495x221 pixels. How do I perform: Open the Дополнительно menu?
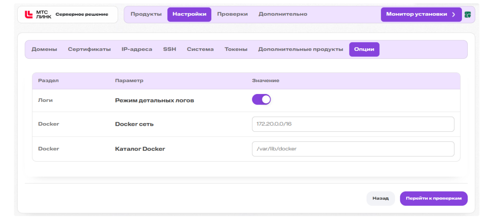pos(283,14)
